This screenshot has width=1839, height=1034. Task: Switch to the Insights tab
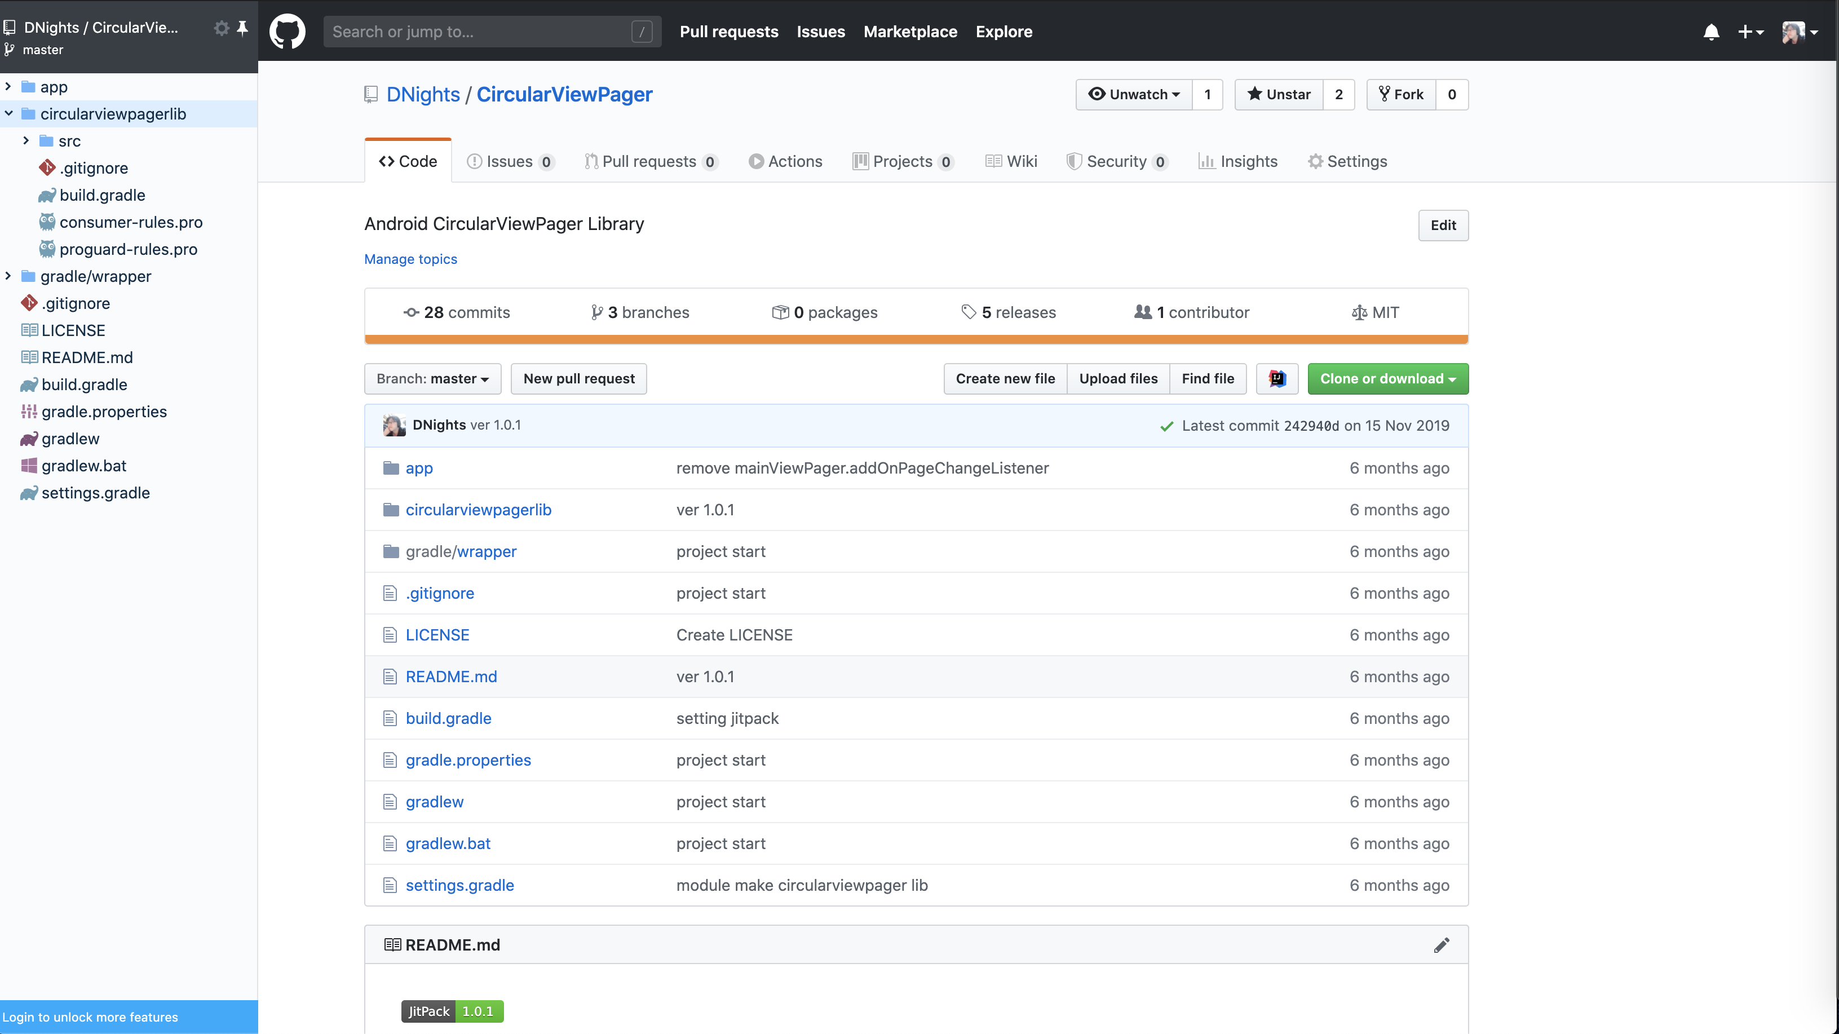[x=1238, y=161]
